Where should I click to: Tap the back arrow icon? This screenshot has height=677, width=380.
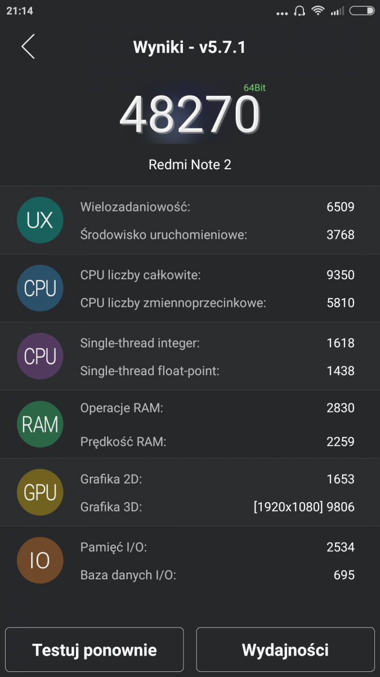pos(28,46)
